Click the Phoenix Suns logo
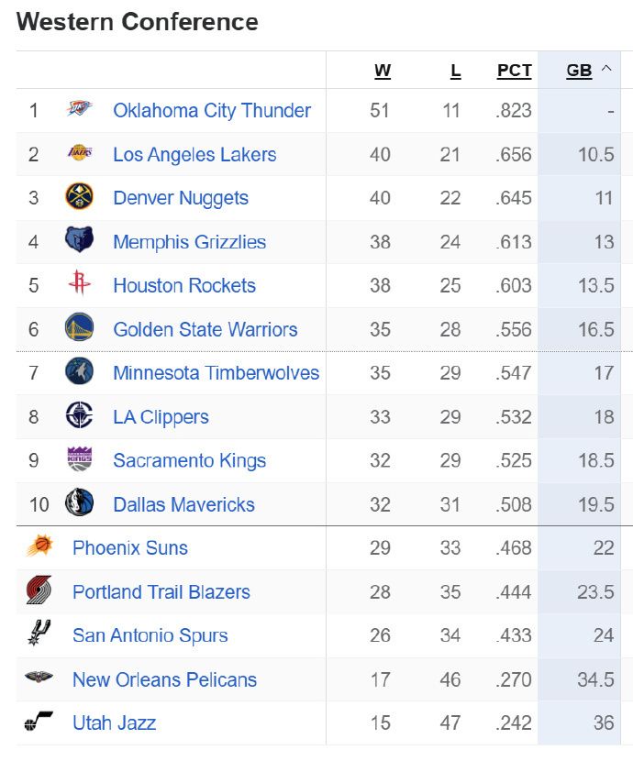This screenshot has height=761, width=633. [x=39, y=547]
